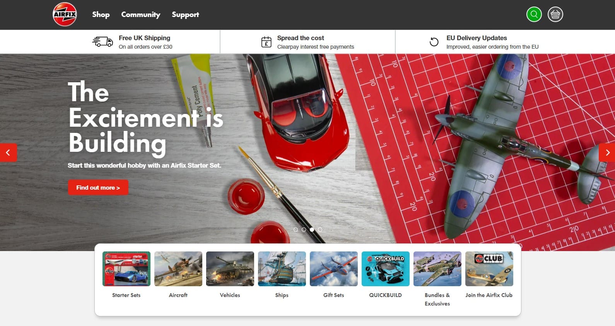
Task: Click the delivery truck shipping icon
Action: point(102,42)
